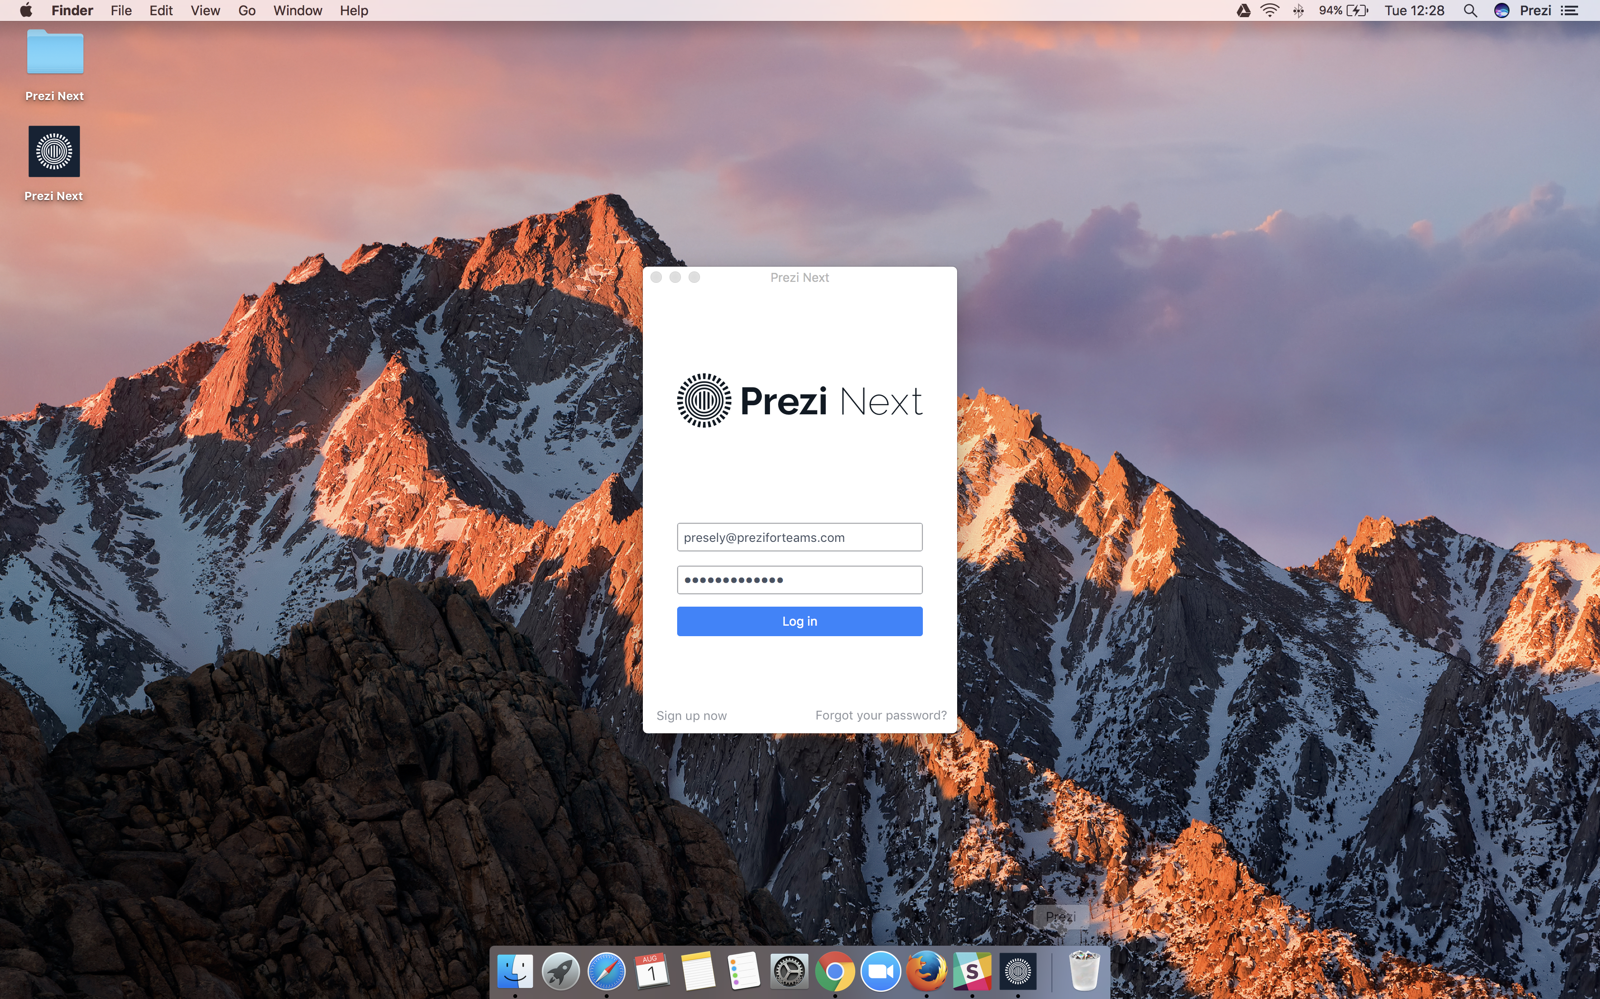Open the Help menu

(x=353, y=10)
